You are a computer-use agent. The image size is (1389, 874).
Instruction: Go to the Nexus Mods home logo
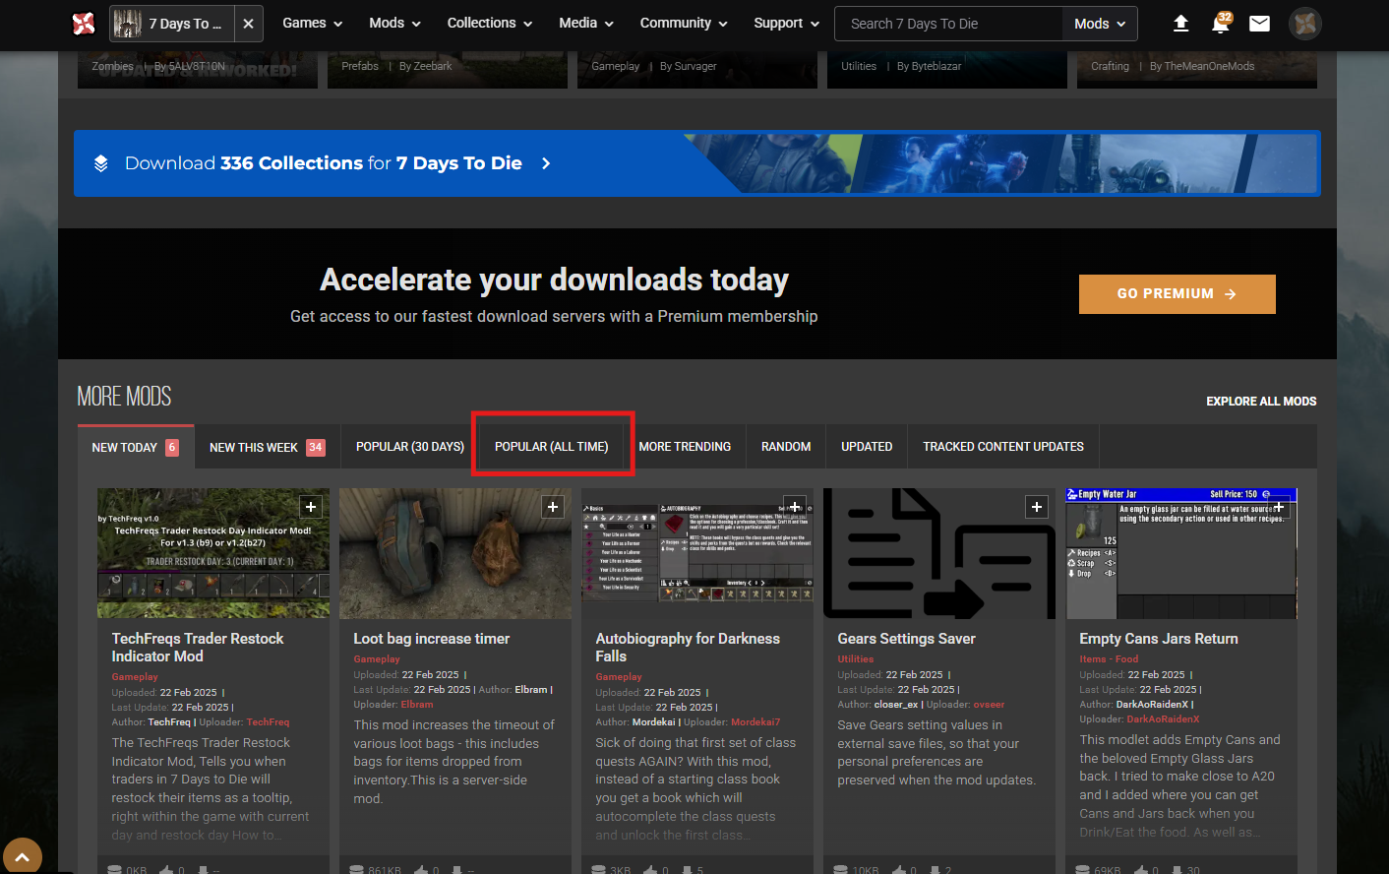(84, 24)
